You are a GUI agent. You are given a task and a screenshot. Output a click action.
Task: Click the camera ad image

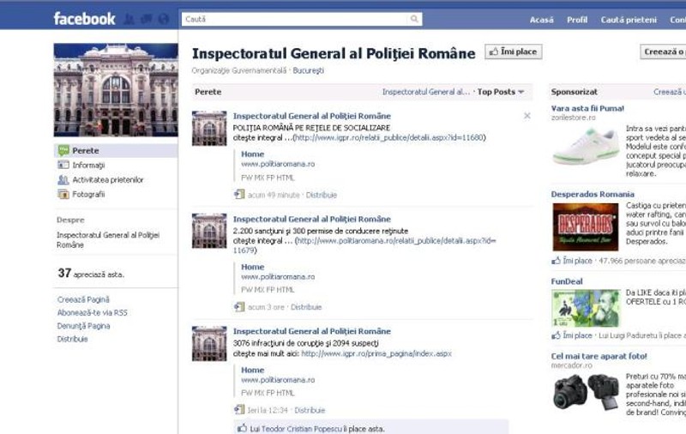(586, 392)
